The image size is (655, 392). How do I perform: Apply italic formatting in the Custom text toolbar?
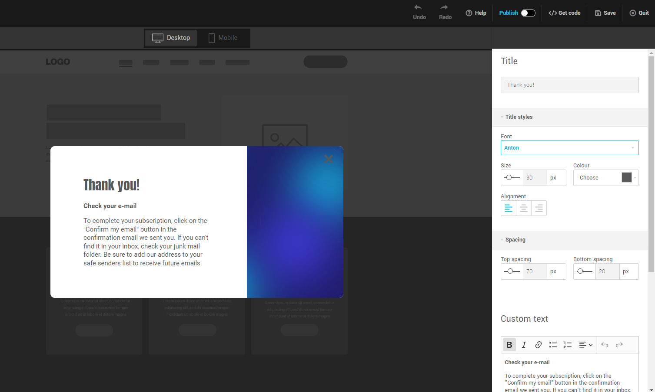point(524,345)
